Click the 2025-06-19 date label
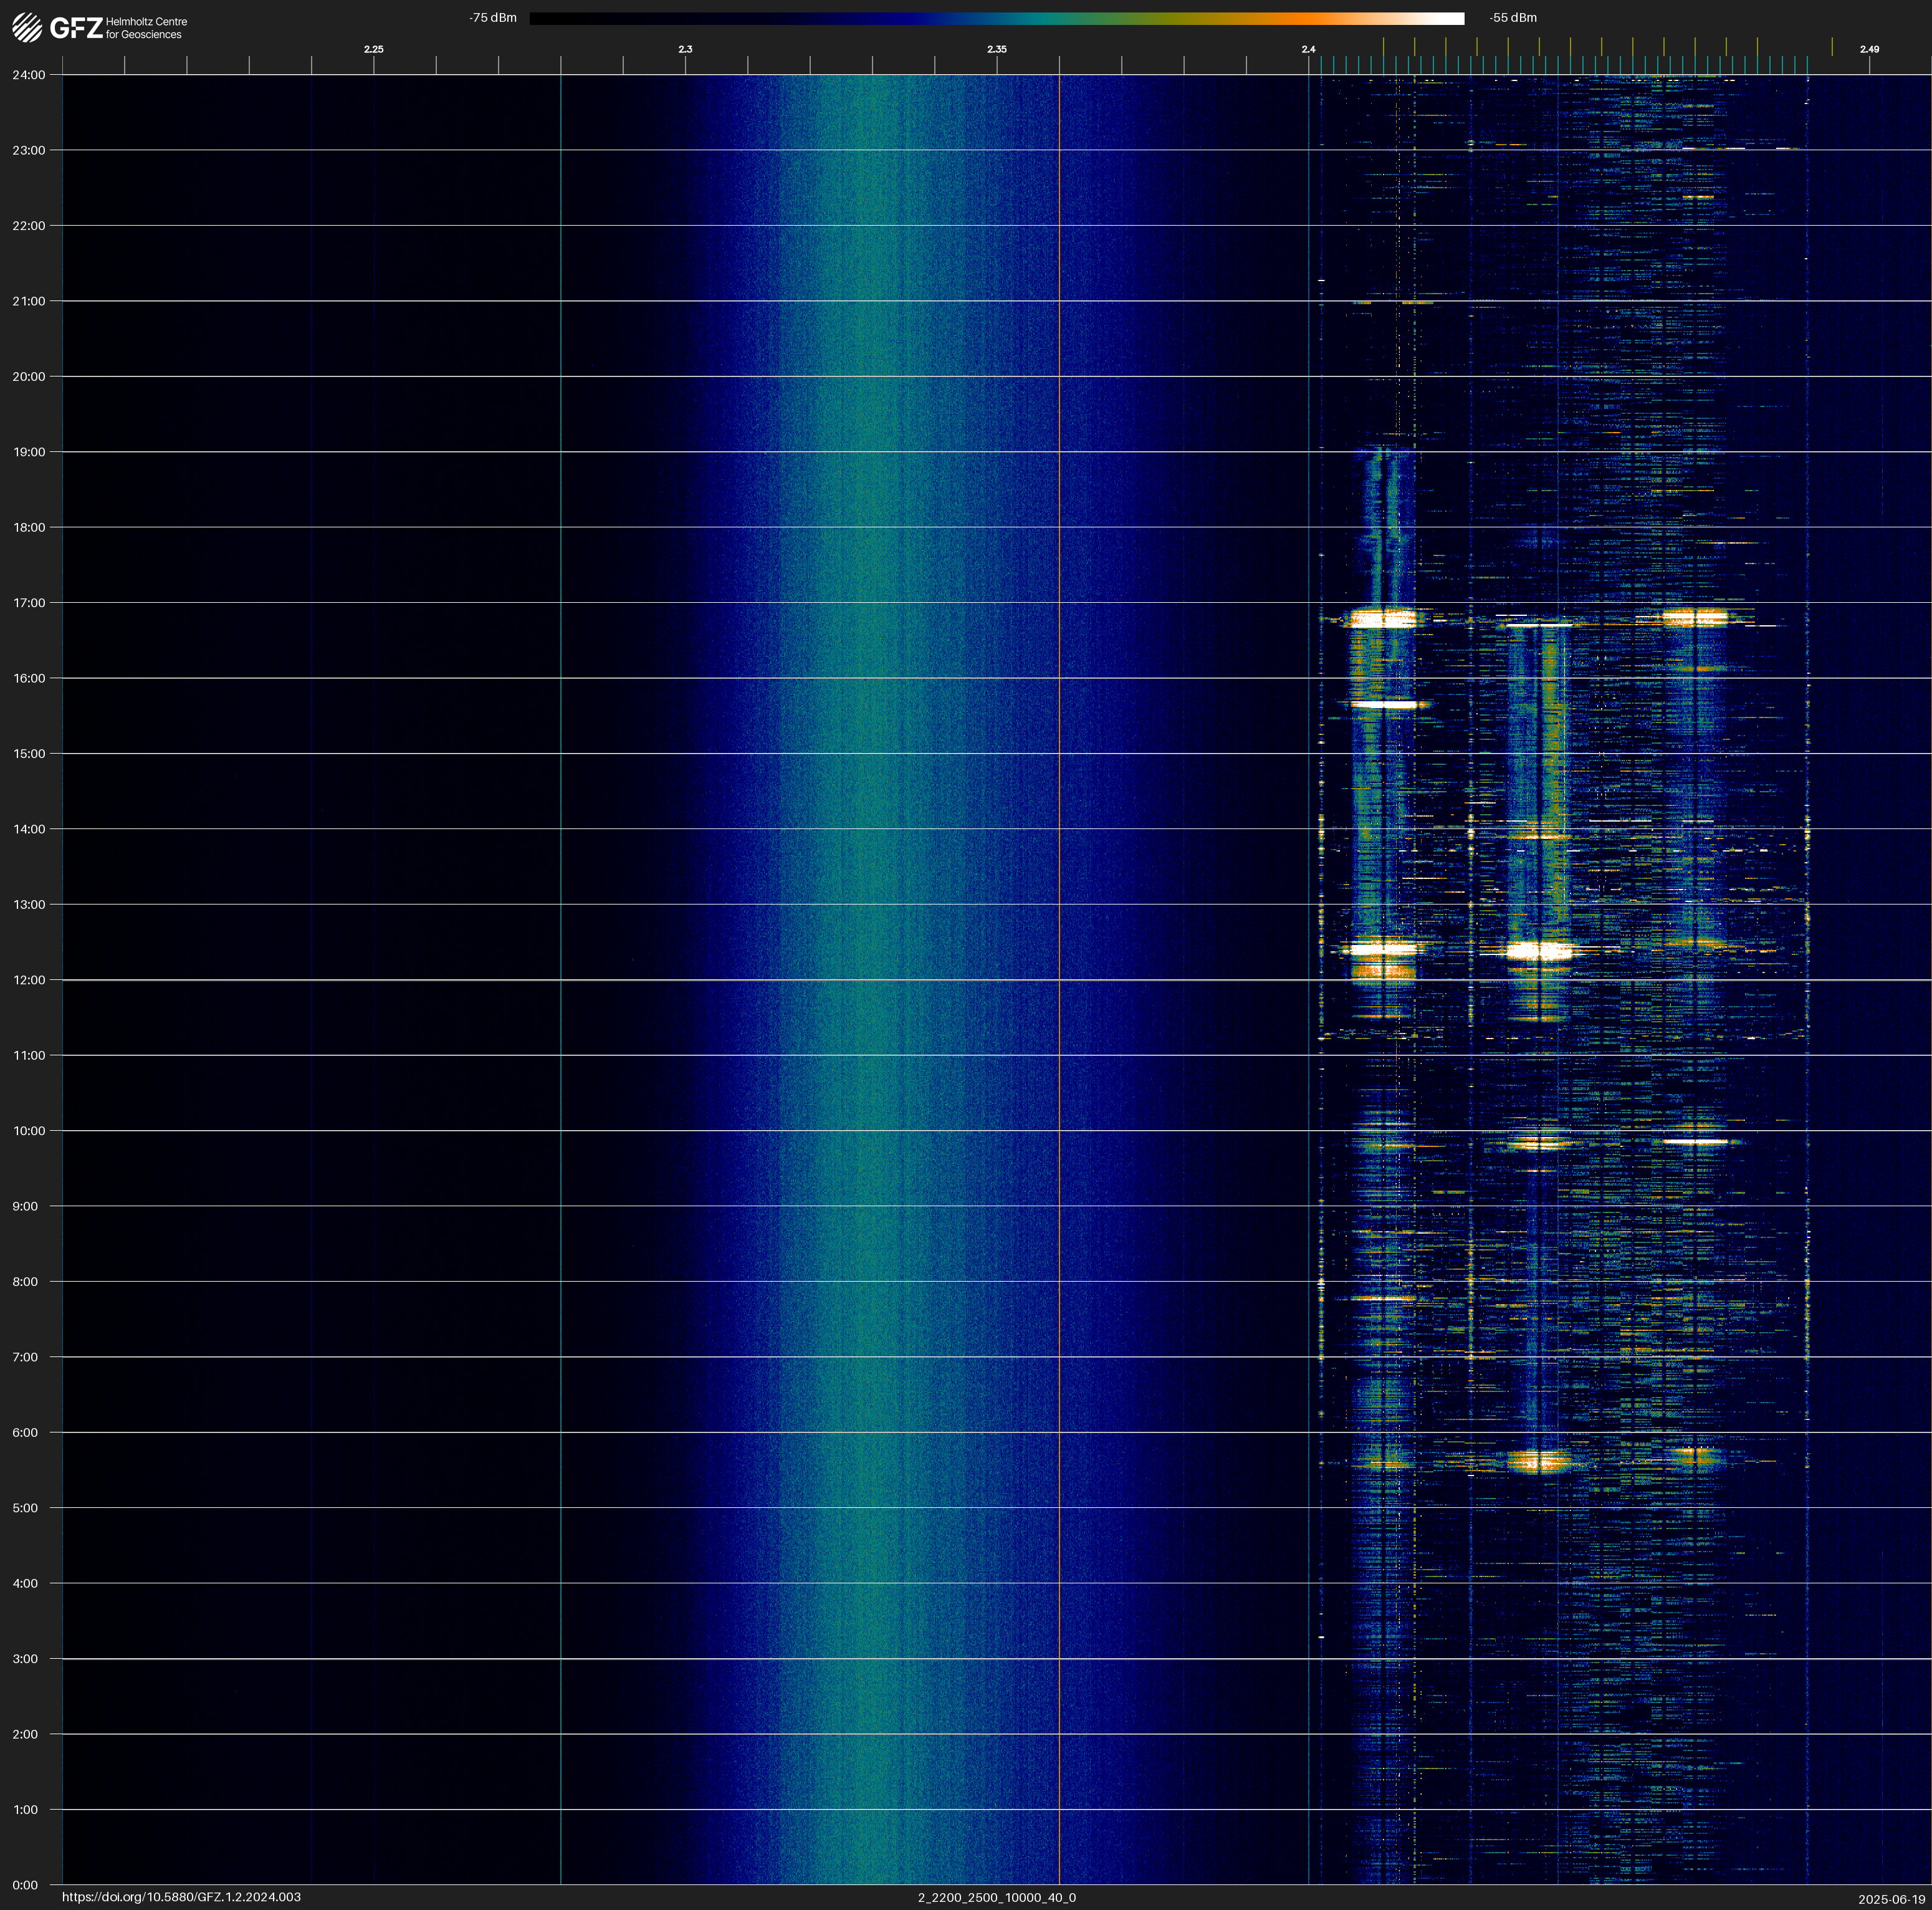Viewport: 1932px width, 1910px height. pyautogui.click(x=1891, y=1899)
